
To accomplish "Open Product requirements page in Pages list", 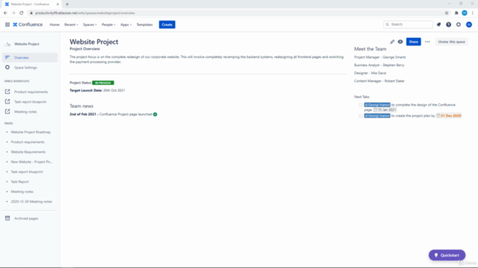I will [28, 142].
